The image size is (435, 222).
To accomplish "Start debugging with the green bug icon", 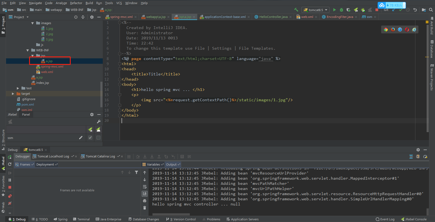I will coord(341,10).
